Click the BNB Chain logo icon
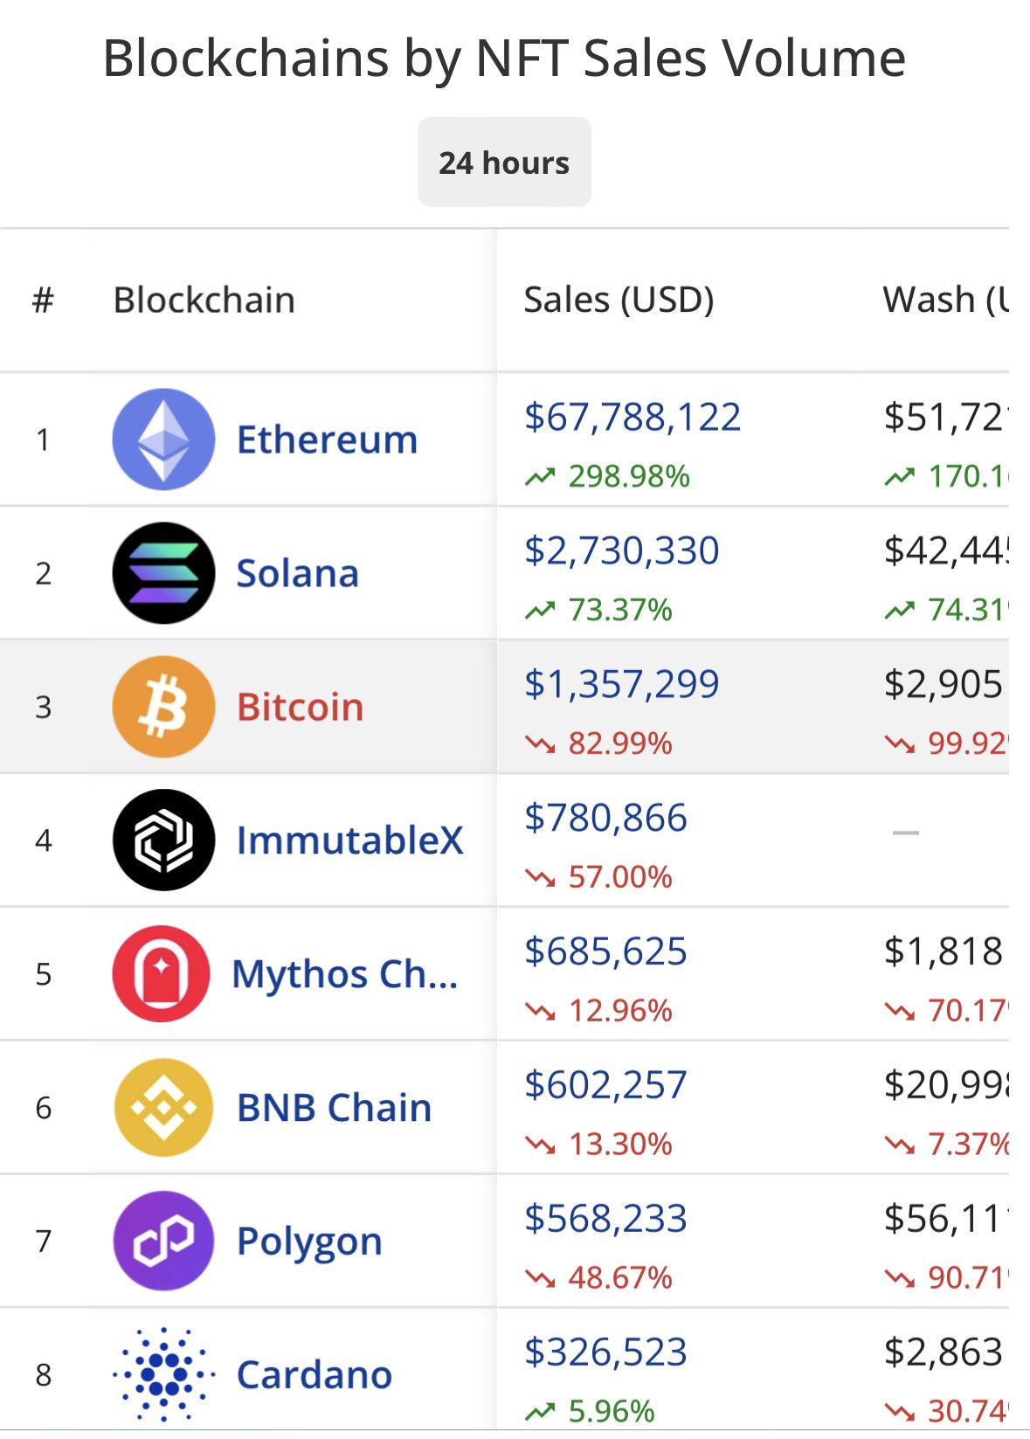Image resolution: width=1030 pixels, height=1439 pixels. [163, 1107]
